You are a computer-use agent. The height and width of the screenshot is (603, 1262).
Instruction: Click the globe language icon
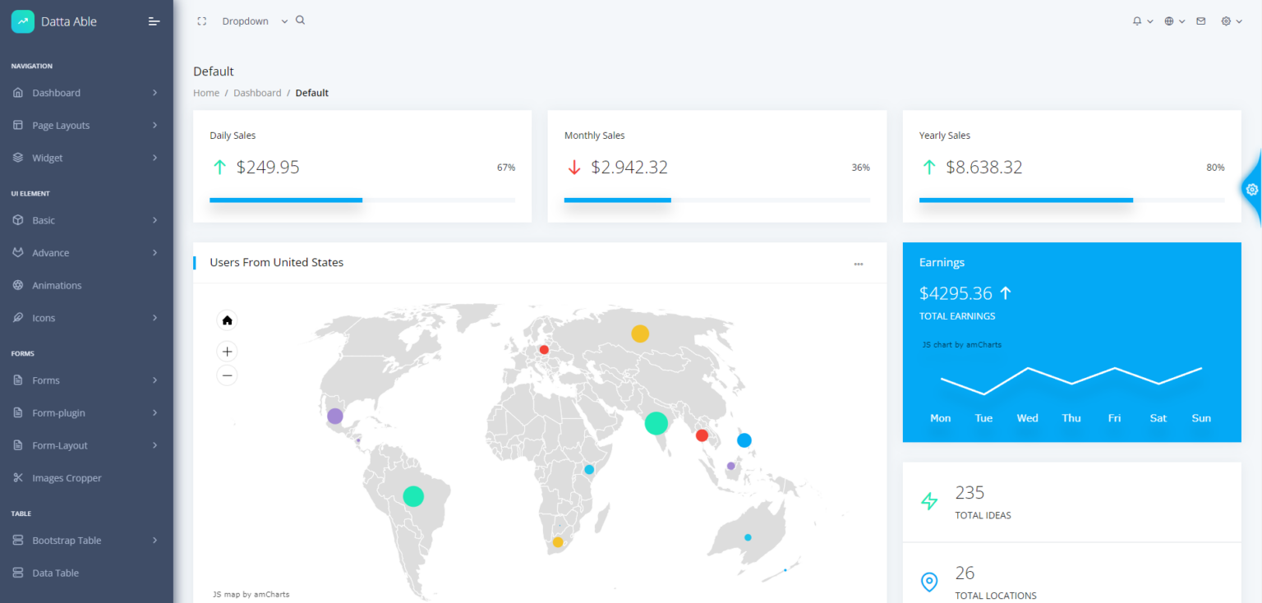click(x=1169, y=21)
